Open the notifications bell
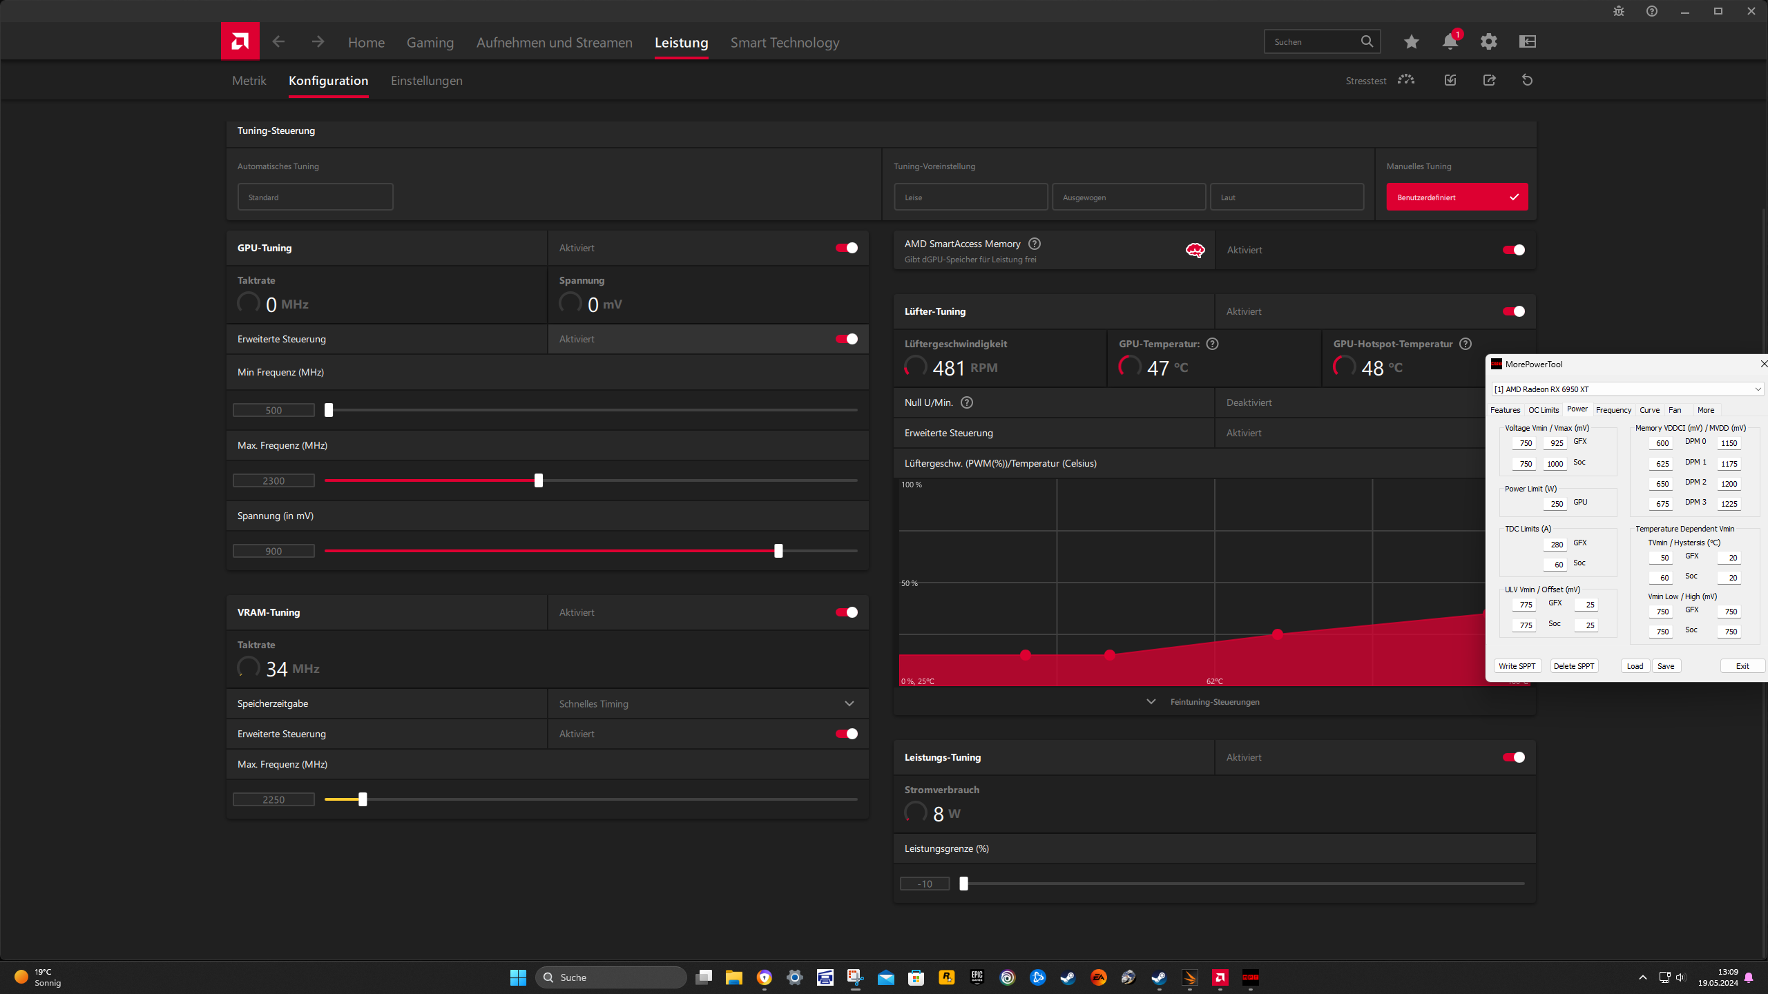This screenshot has height=994, width=1768. point(1450,42)
